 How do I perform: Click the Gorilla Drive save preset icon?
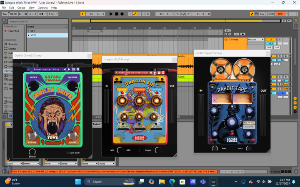(72, 69)
